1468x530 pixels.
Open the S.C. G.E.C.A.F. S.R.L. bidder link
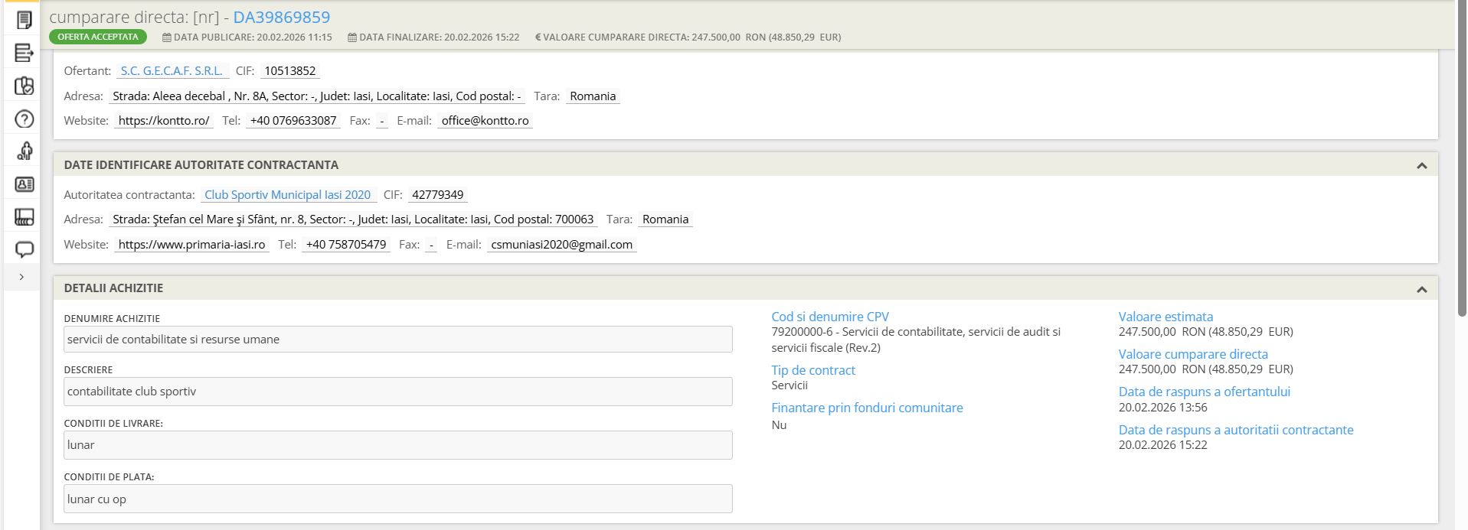point(172,71)
